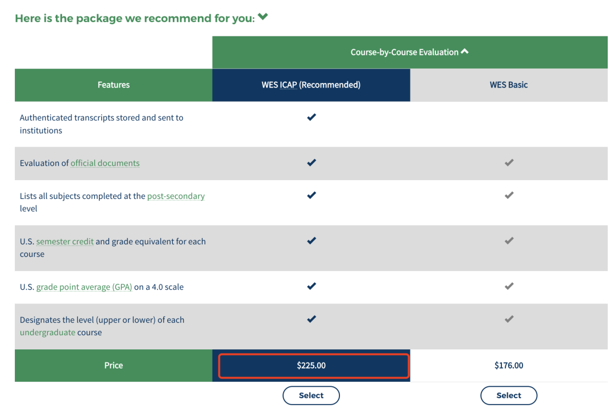Click WES ICAP post-secondary subjects checkmark
614x413 pixels.
click(x=311, y=195)
